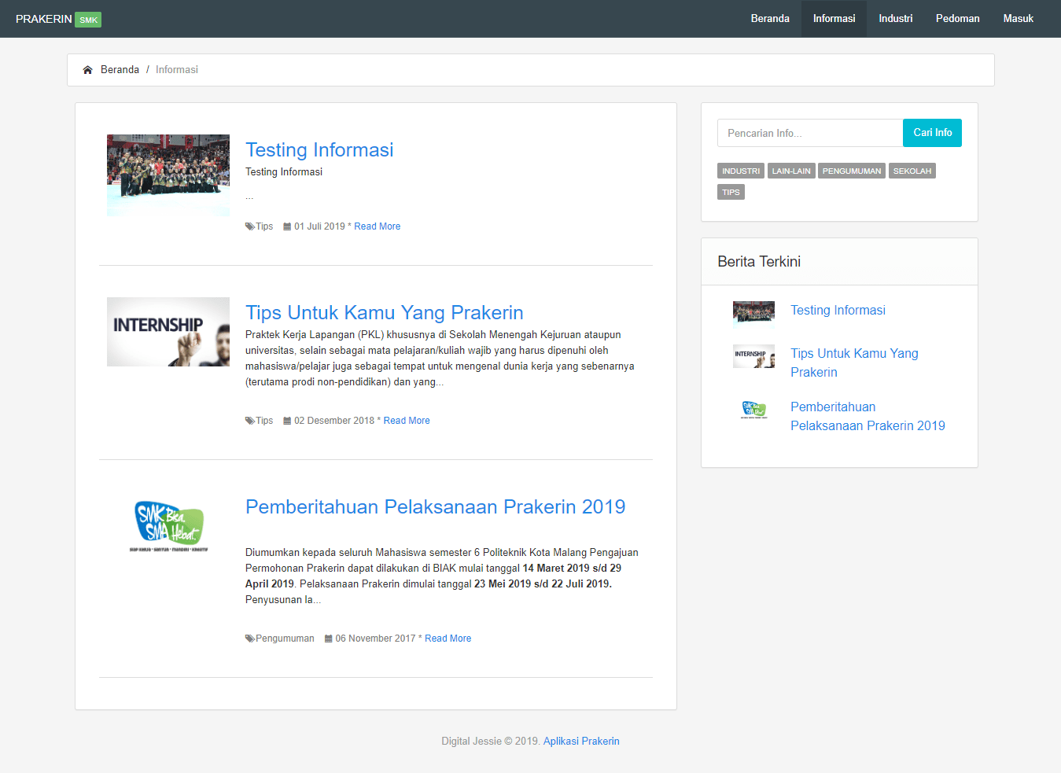
Task: Open Pemberitahuan Pelaksanaan Prakerin 2019 headline
Action: pos(435,507)
